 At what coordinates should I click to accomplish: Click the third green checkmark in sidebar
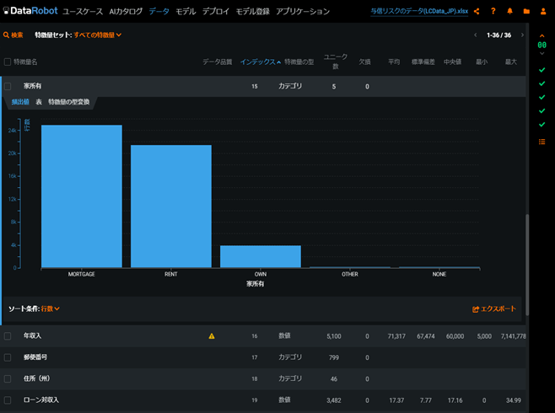point(542,97)
